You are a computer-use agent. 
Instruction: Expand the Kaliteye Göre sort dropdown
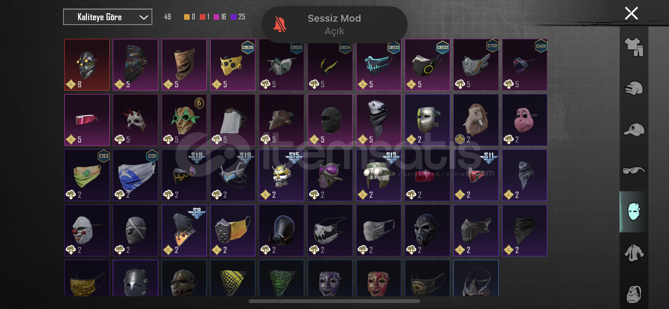[108, 17]
